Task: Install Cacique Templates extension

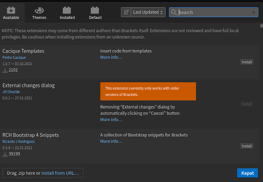Action: (247, 62)
